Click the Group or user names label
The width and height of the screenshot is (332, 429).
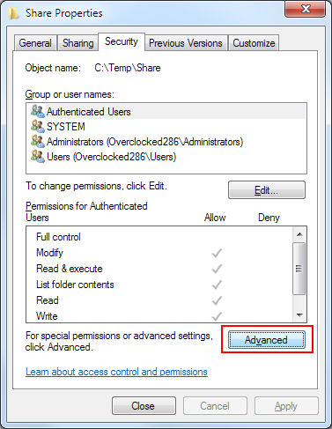pyautogui.click(x=70, y=94)
